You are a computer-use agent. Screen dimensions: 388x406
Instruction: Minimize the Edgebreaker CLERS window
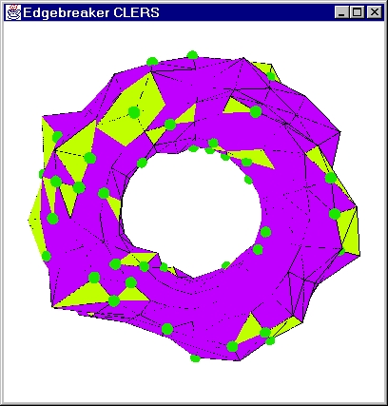[341, 12]
